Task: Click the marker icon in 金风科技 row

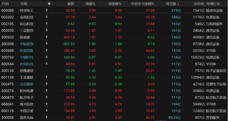Action: click(46, 17)
